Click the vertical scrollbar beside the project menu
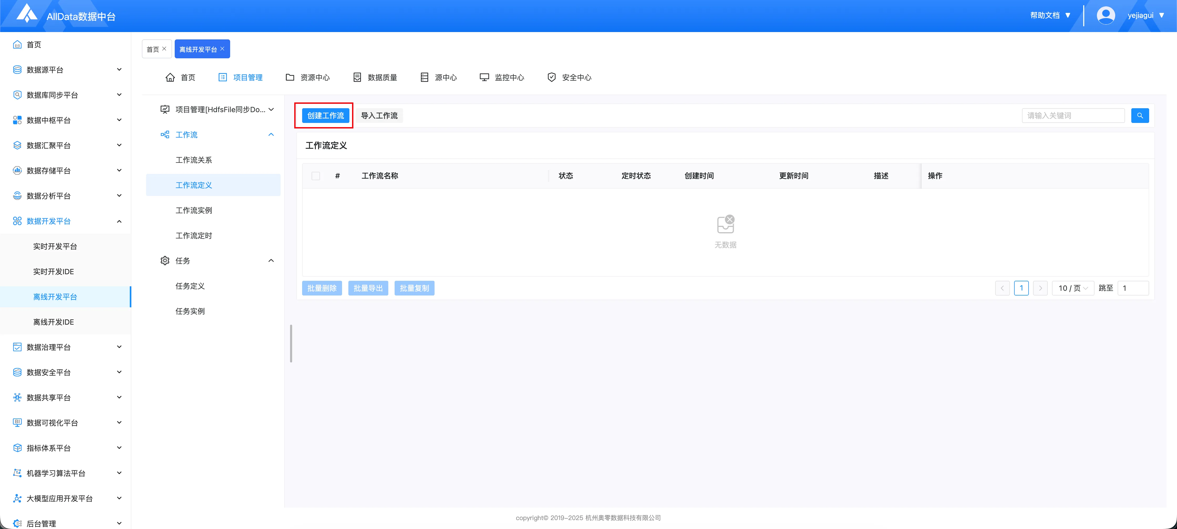The height and width of the screenshot is (529, 1177). [291, 343]
